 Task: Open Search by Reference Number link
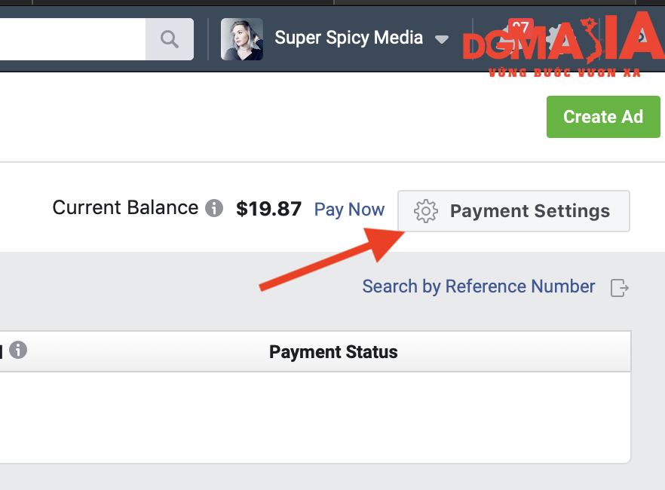pyautogui.click(x=478, y=286)
